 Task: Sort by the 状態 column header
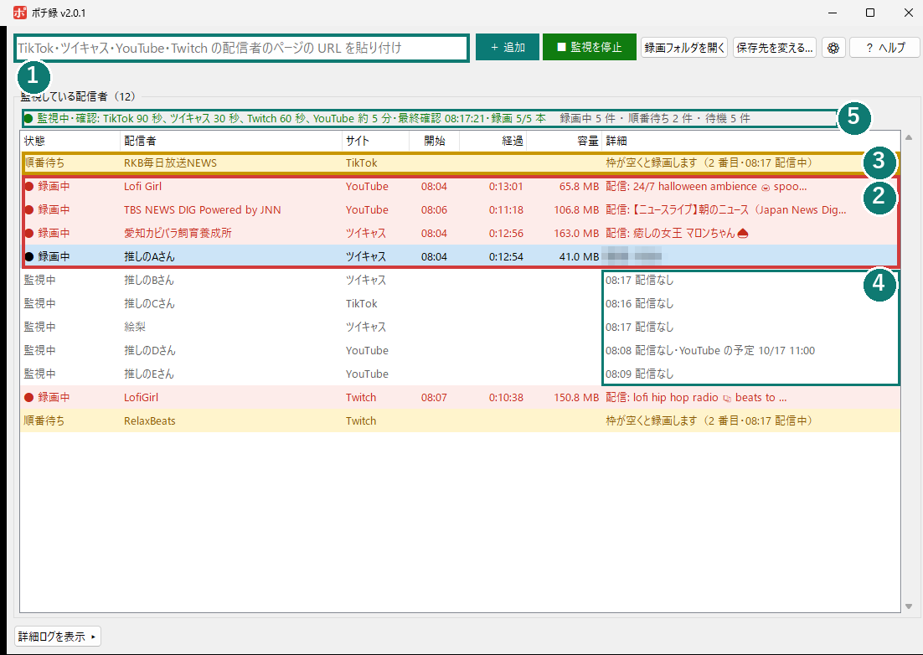pyautogui.click(x=70, y=142)
